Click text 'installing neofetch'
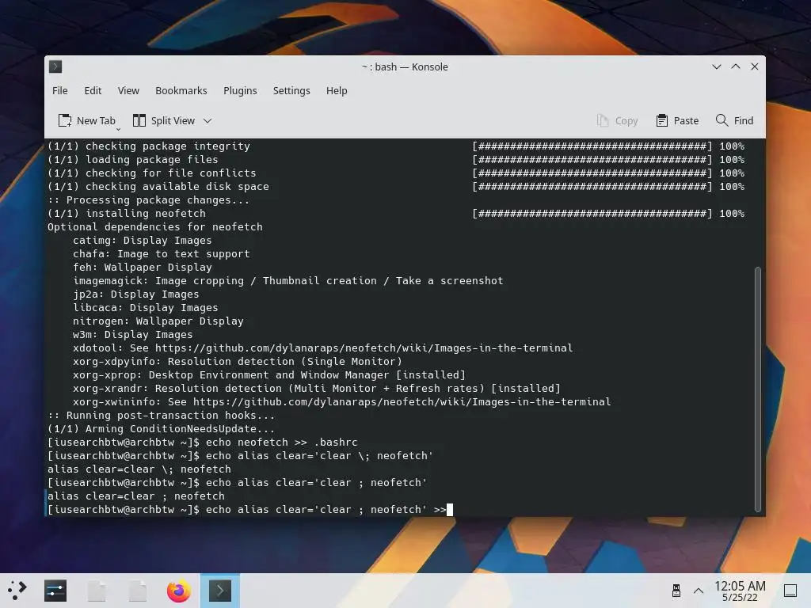Image resolution: width=811 pixels, height=608 pixels. click(x=146, y=214)
